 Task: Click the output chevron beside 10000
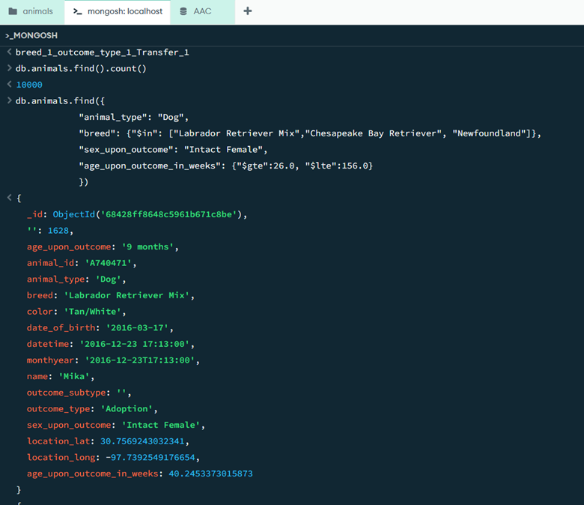9,84
